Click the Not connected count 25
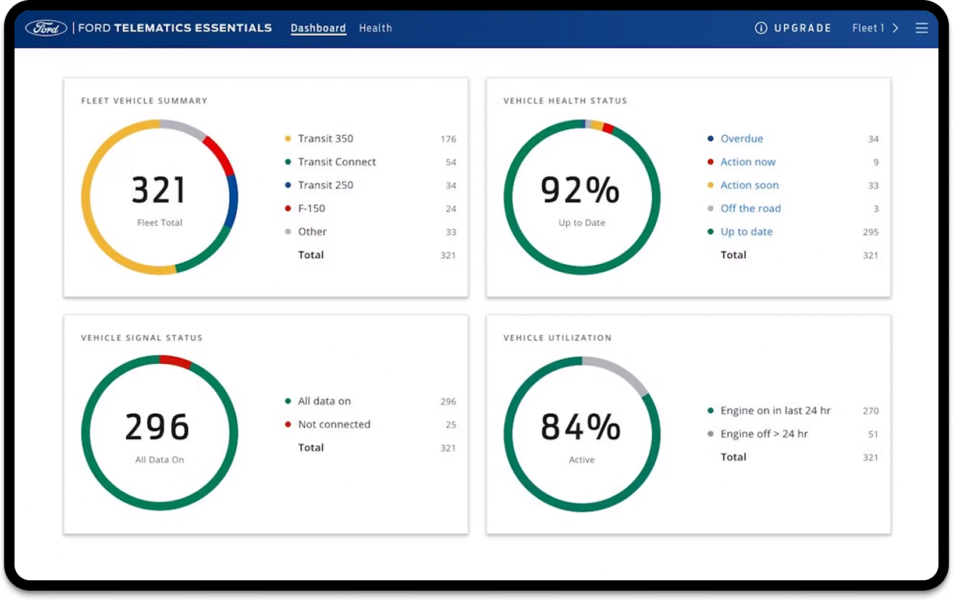The image size is (953, 600). 451,425
